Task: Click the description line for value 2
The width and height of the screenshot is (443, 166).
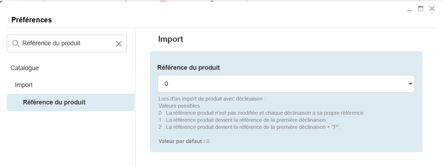Action: coord(249,127)
